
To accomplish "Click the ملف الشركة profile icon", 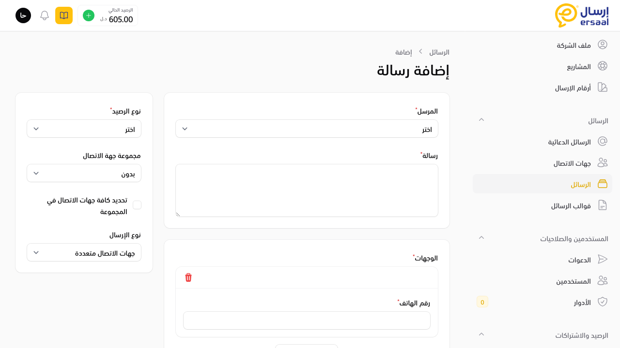I will (x=603, y=45).
